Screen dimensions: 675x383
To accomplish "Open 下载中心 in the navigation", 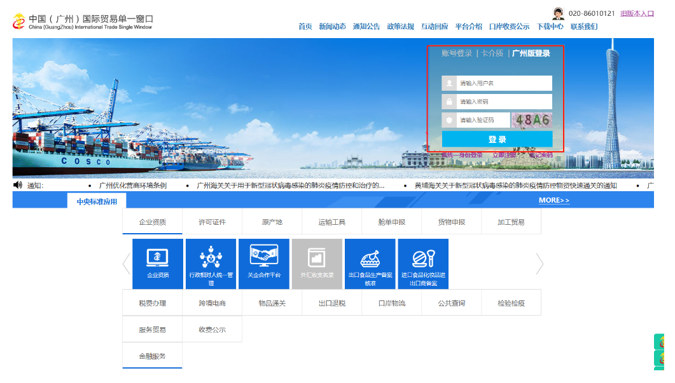I will tap(550, 27).
